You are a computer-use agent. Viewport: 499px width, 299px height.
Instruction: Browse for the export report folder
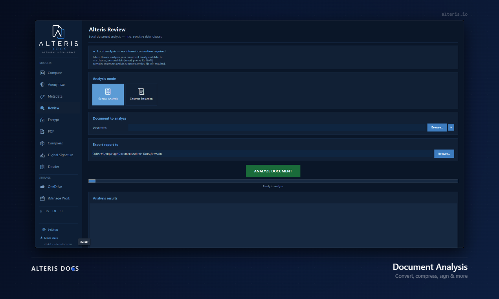pos(444,154)
